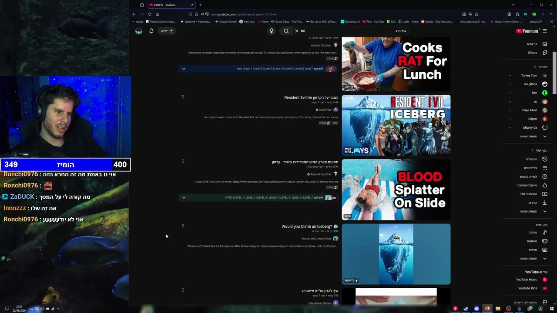557x313 pixels.
Task: Open Watch Later clock icon in sidebar
Action: 545,176
